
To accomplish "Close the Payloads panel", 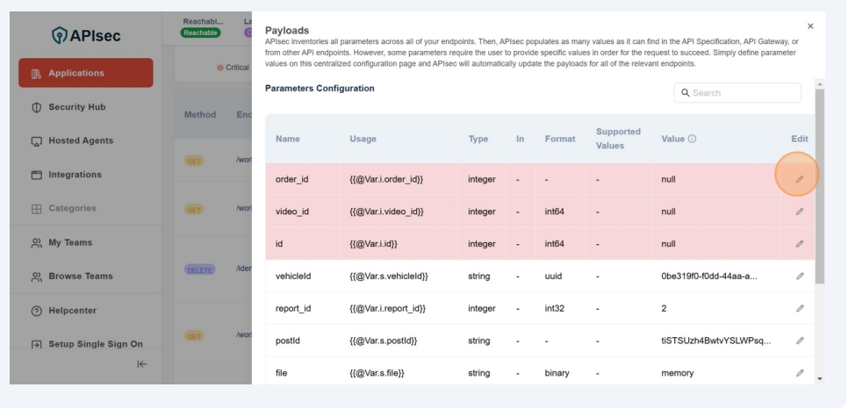I will pyautogui.click(x=810, y=26).
